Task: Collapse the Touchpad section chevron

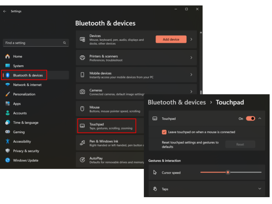Action: (x=260, y=118)
